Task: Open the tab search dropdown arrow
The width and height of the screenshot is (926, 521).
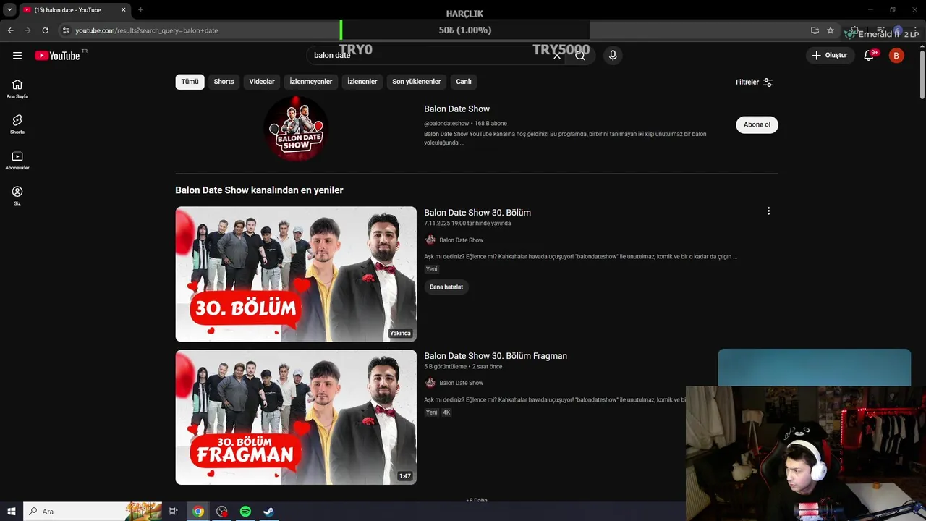Action: (9, 10)
